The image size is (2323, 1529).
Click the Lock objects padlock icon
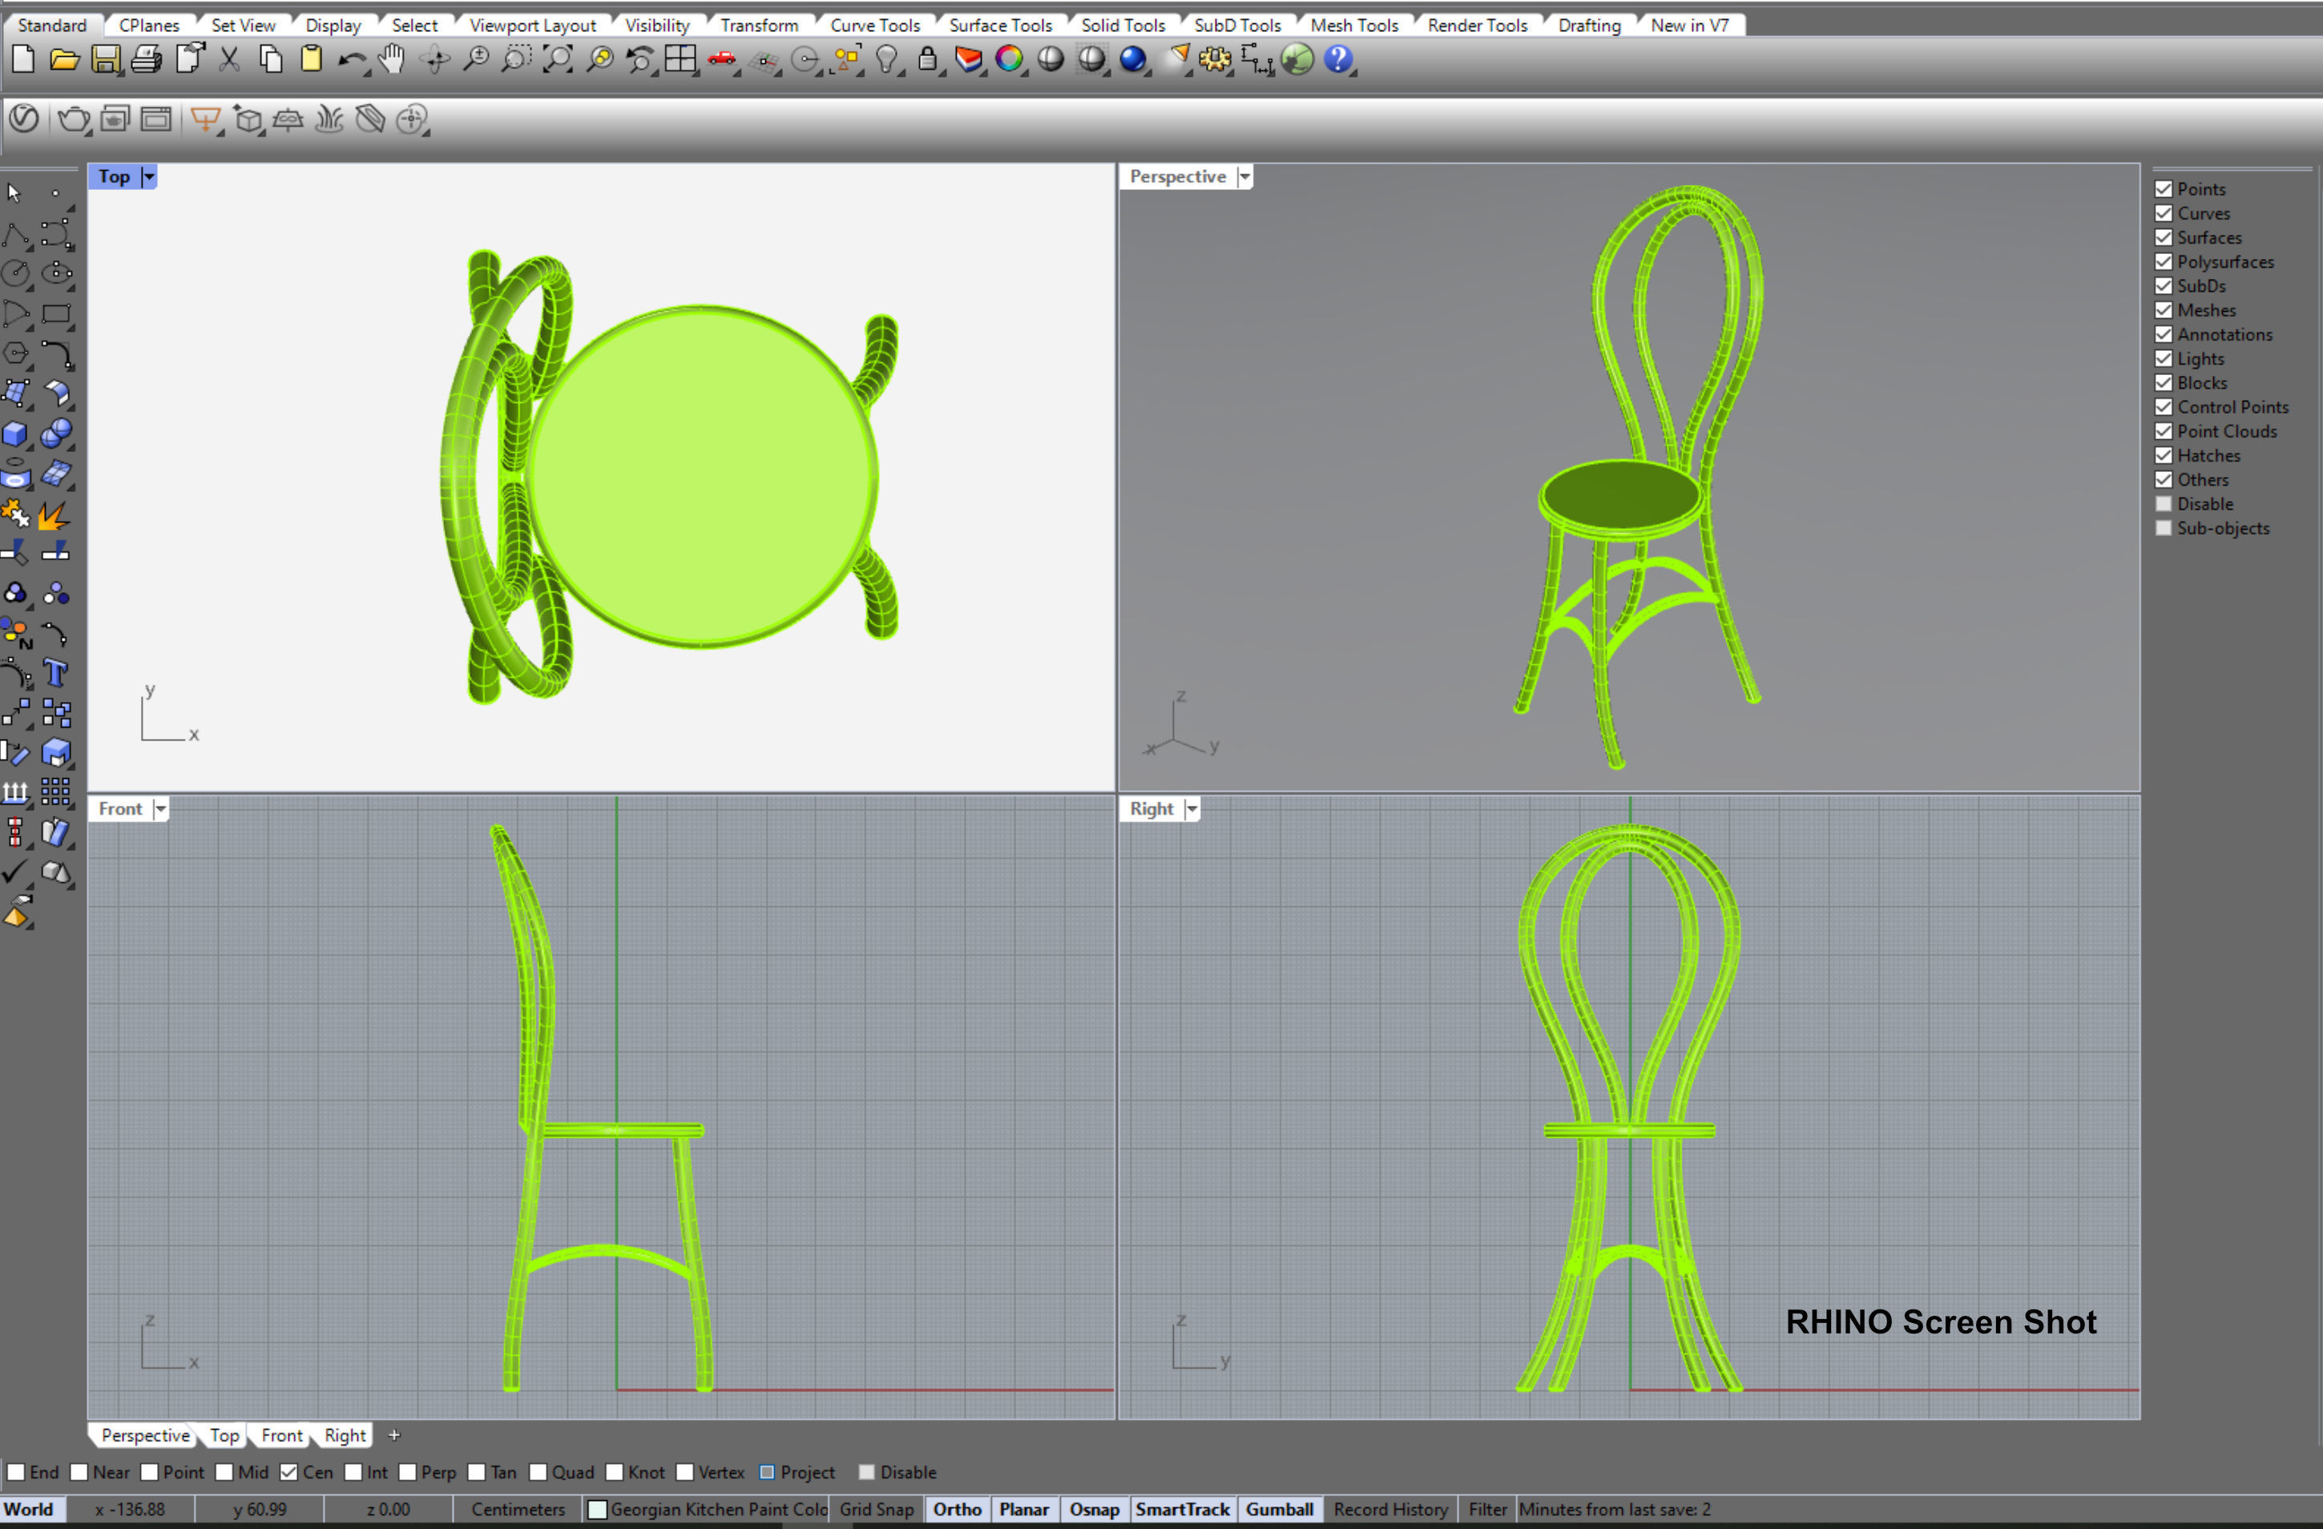click(x=927, y=59)
